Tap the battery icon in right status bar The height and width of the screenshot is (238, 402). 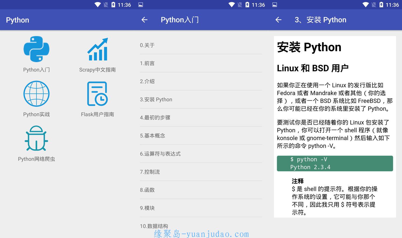[x=381, y=5]
